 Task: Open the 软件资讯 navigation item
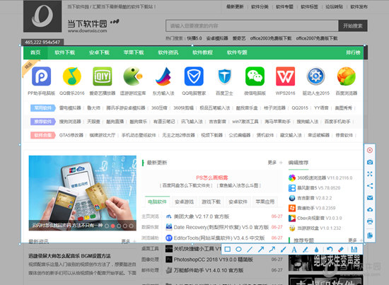tap(168, 52)
